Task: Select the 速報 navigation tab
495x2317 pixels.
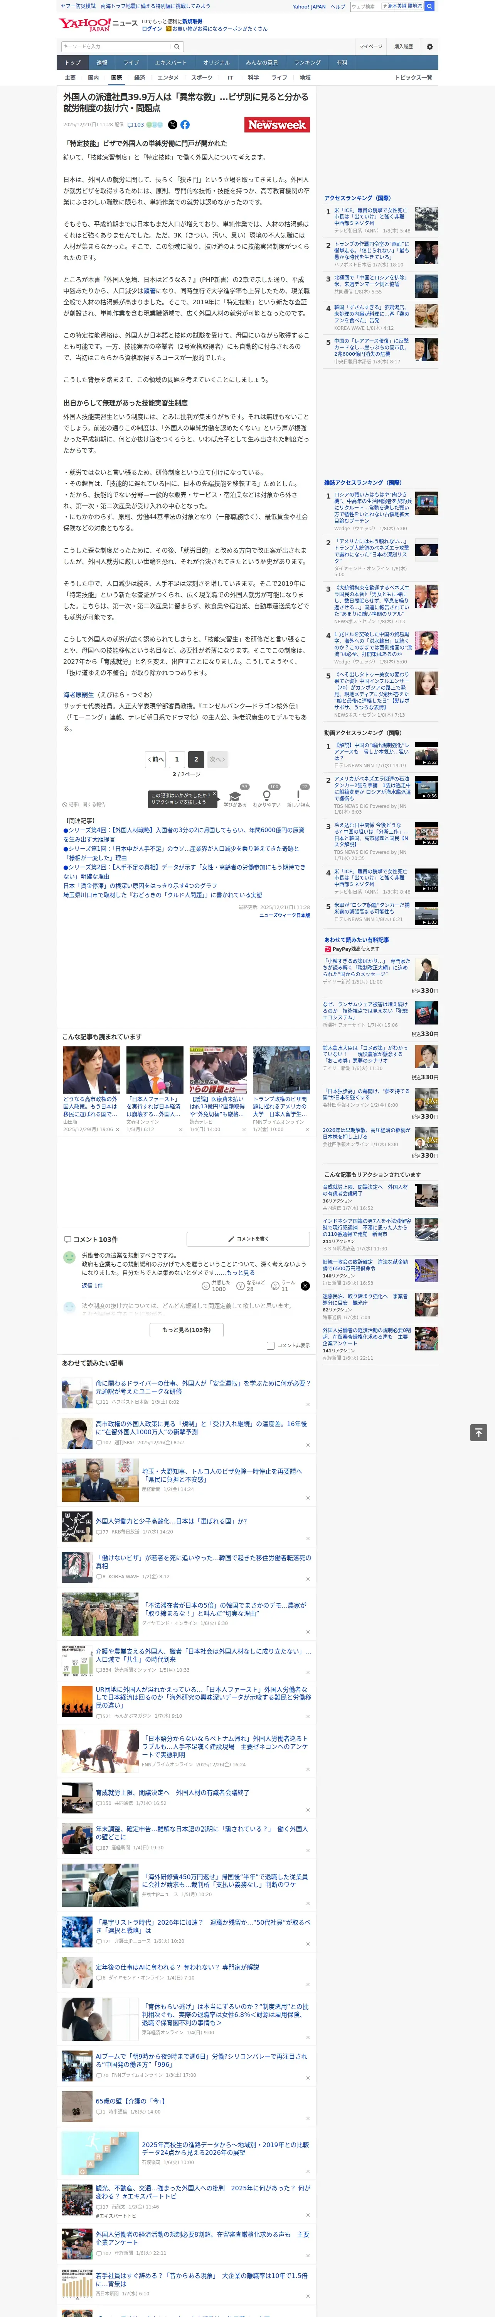Action: 101,63
